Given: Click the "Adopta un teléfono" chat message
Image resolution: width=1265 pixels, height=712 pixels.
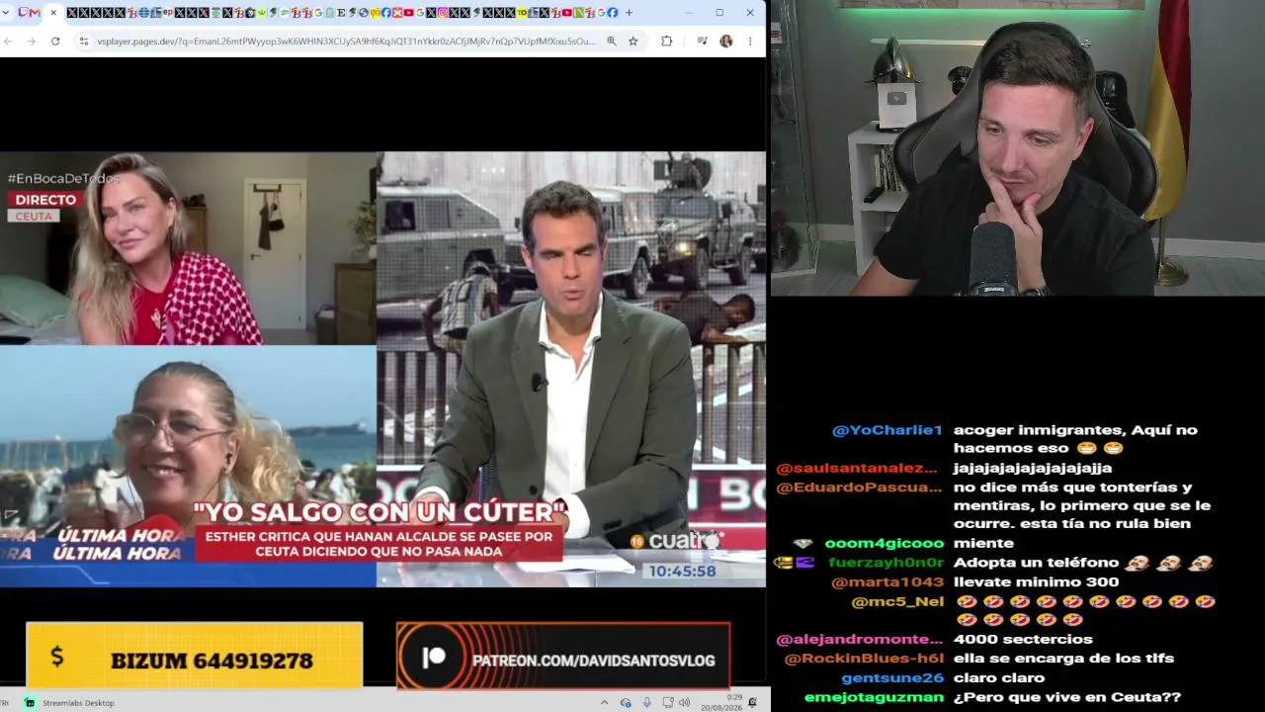Looking at the screenshot, I should pos(1083,563).
